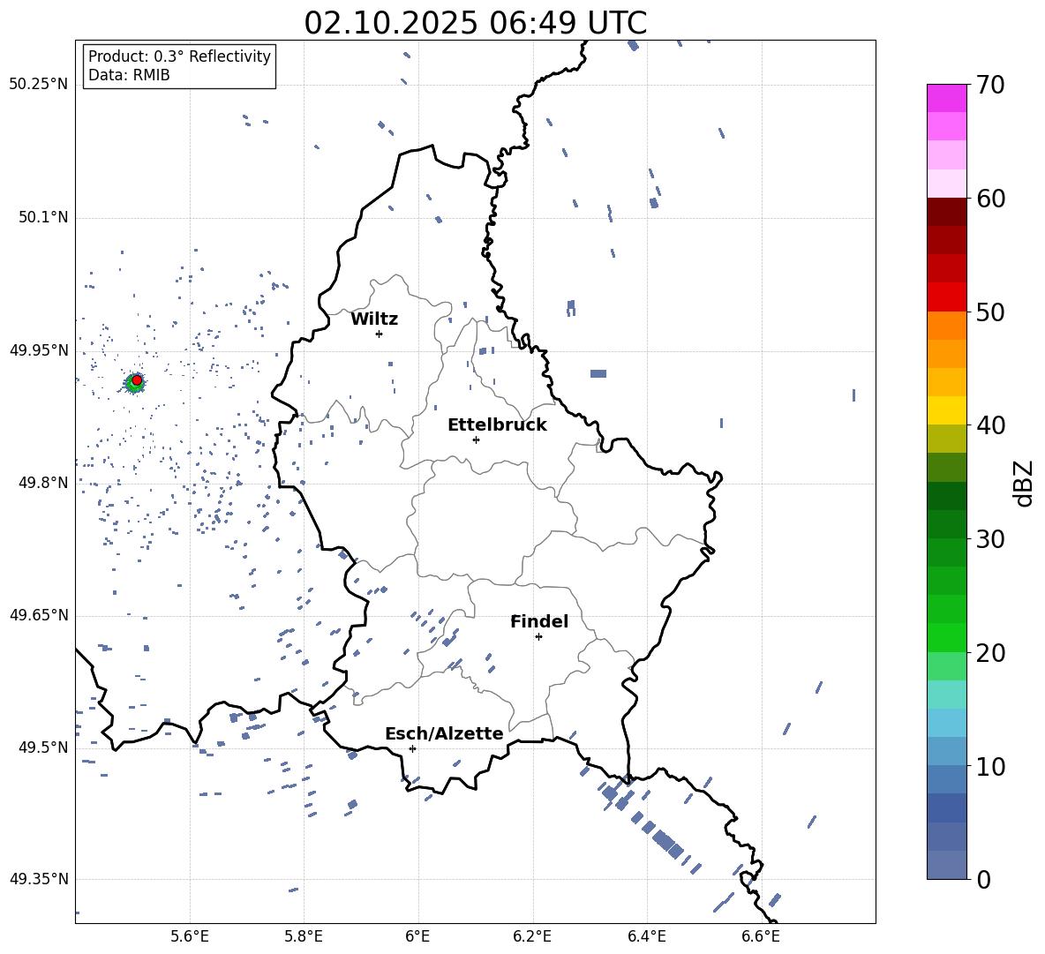Click the bright green 20 dBZ colorbar segment
The width and height of the screenshot is (1045, 954).
click(x=946, y=637)
